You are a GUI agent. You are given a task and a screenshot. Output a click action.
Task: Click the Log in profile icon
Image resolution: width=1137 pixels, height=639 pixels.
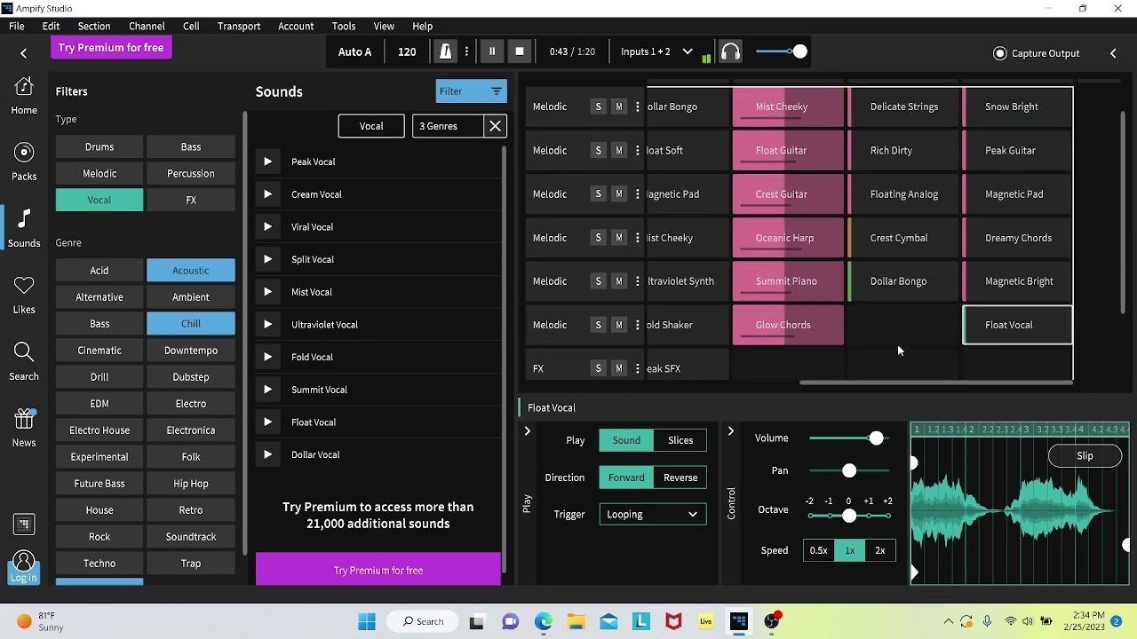point(24,566)
